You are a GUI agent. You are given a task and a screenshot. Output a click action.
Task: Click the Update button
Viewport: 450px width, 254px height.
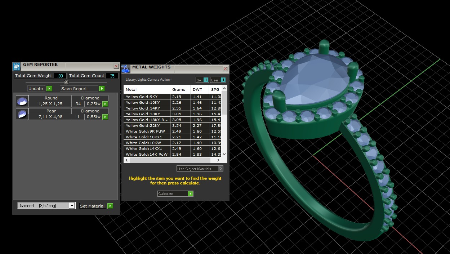click(40, 89)
